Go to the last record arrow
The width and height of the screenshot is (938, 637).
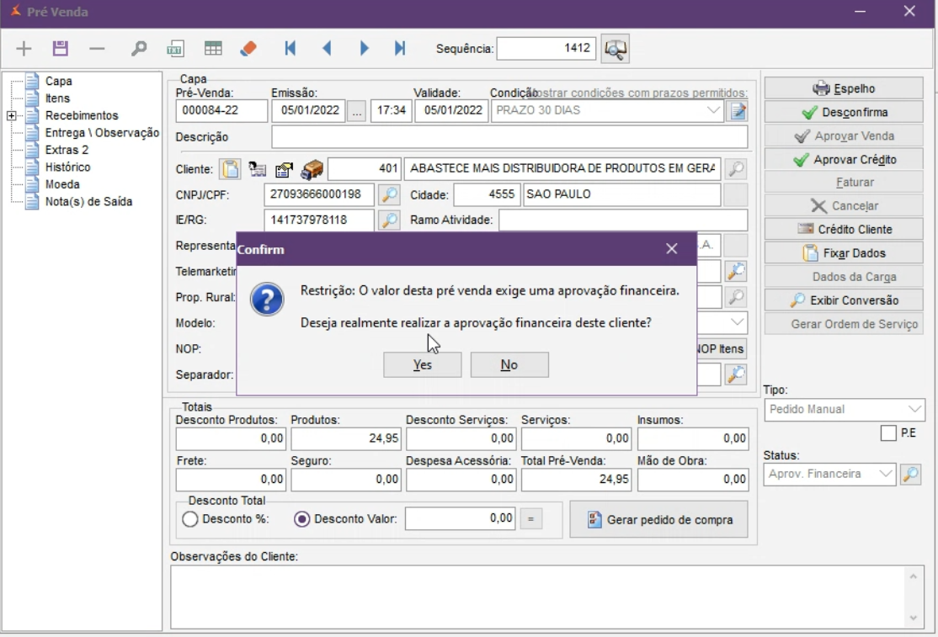pos(400,49)
